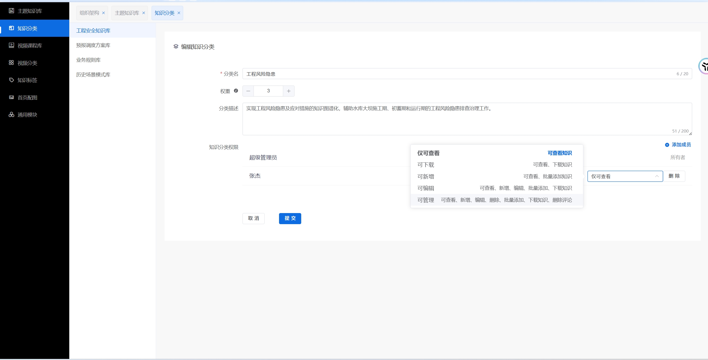Switch to the 主题知识库 tab
This screenshot has width=708, height=360.
click(x=127, y=13)
